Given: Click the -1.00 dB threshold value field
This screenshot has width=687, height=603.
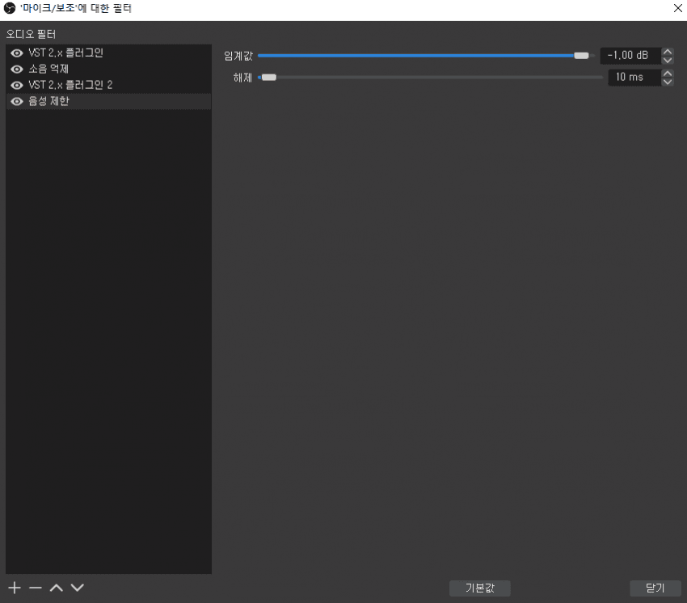Looking at the screenshot, I should coord(630,55).
